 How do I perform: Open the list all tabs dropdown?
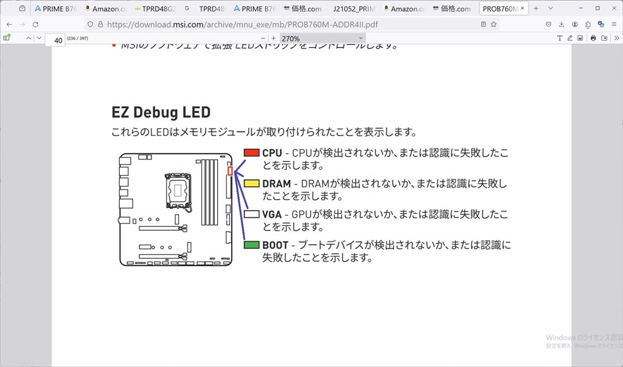pos(551,9)
